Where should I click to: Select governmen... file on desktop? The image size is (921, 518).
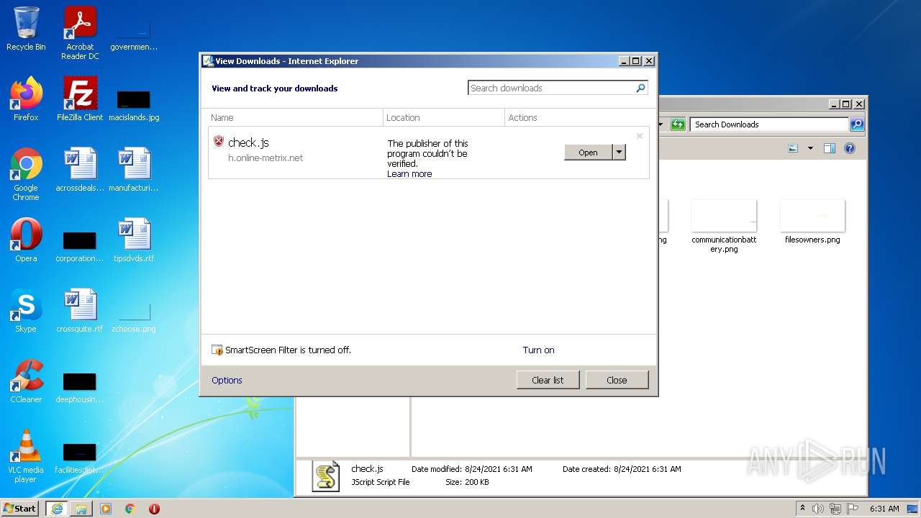click(134, 36)
